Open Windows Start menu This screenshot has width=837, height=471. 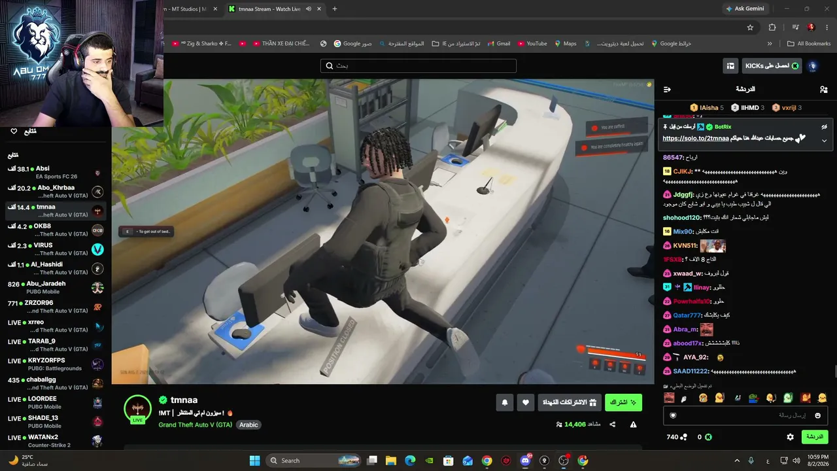[x=254, y=461]
